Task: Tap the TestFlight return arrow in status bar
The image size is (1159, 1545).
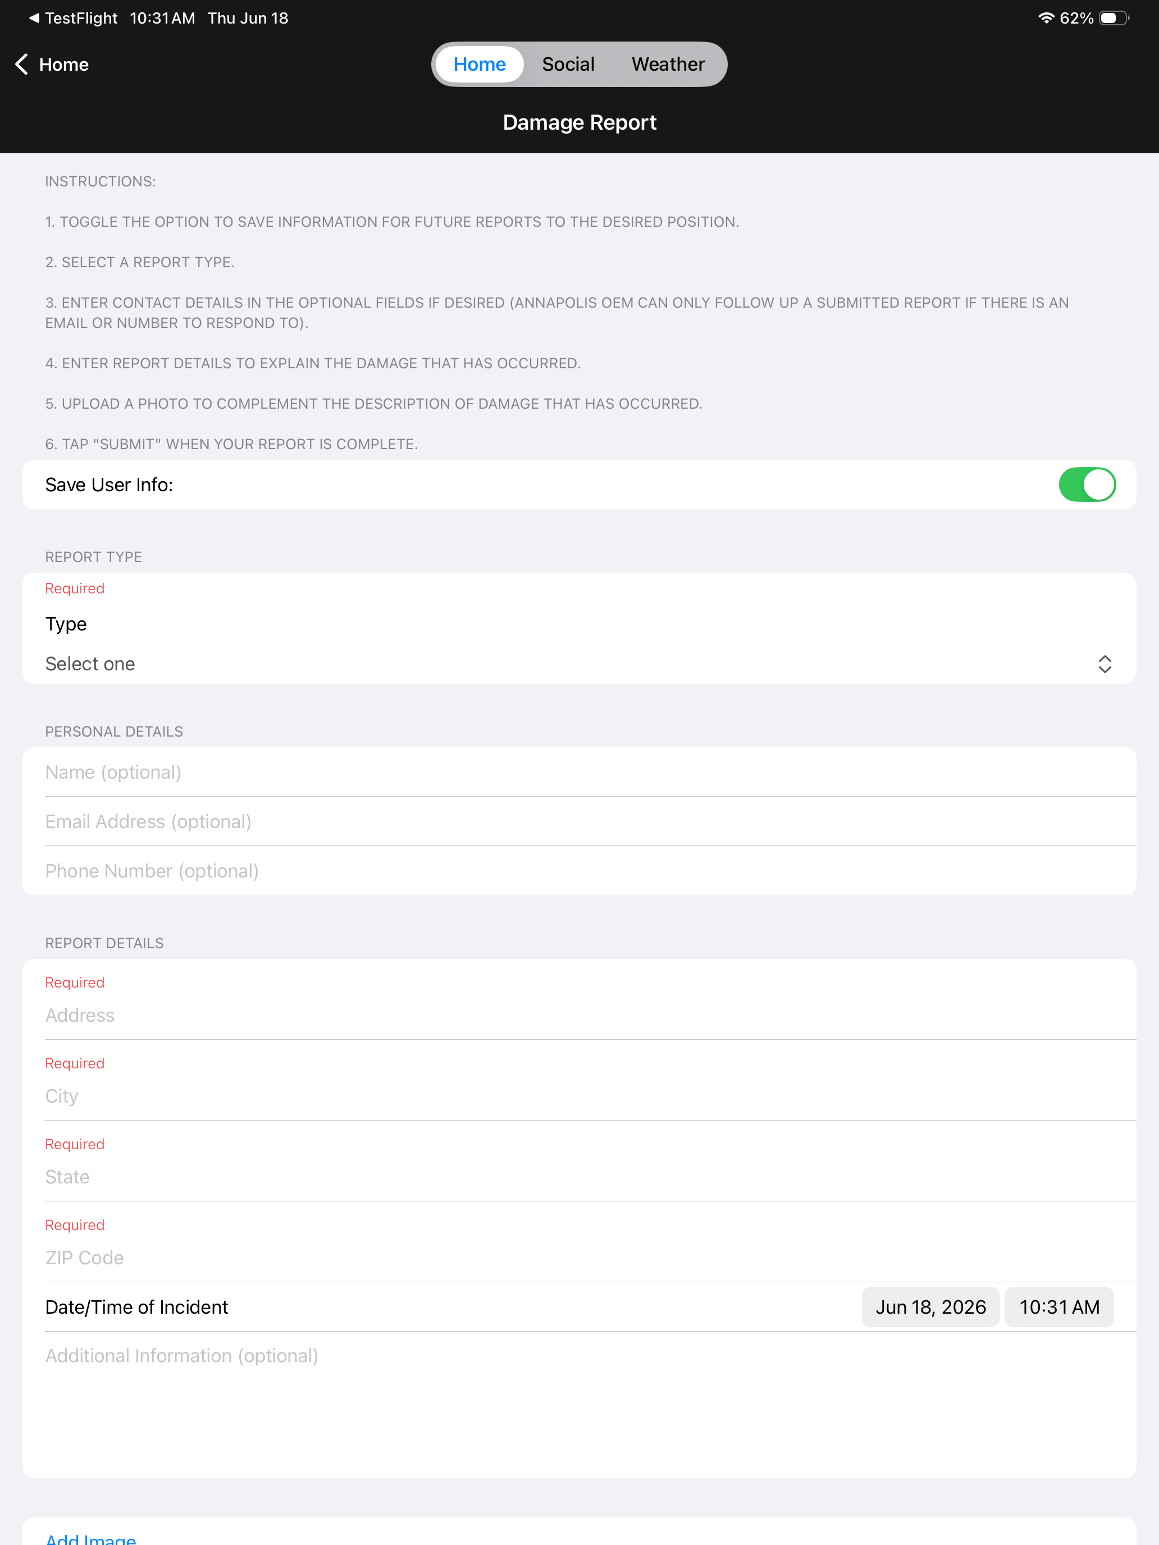Action: click(34, 18)
